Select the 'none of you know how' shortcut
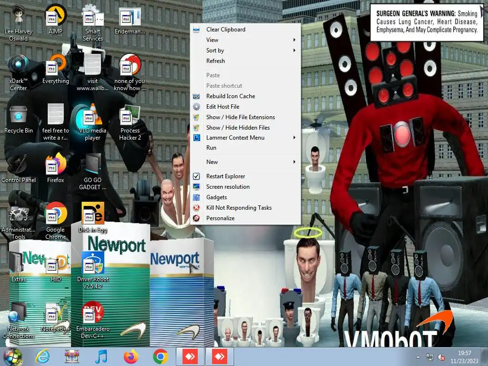This screenshot has width=488, height=366. 130,73
